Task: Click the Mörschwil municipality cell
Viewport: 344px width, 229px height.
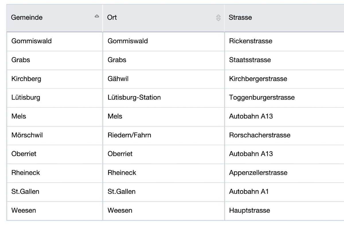Action: pos(27,135)
